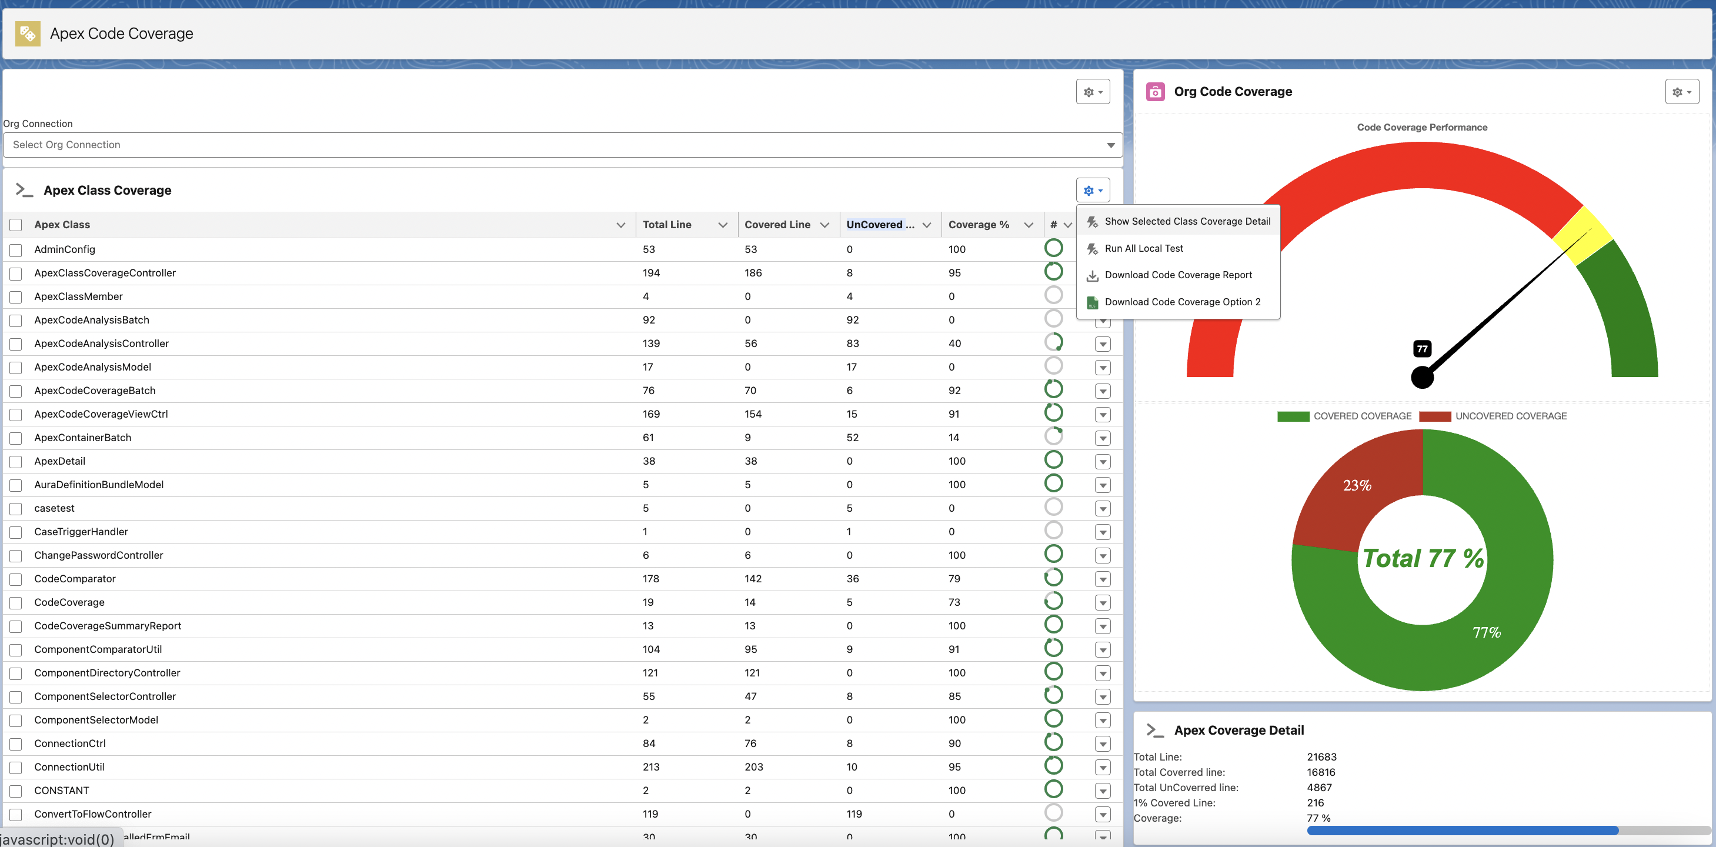Choose Show Selected Class Coverage Detail
Screen dimensions: 1716x847
point(1186,221)
